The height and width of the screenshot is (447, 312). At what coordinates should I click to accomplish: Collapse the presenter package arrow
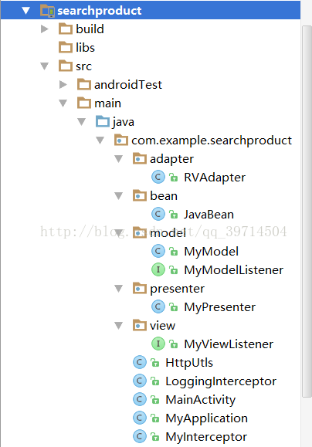click(x=119, y=289)
